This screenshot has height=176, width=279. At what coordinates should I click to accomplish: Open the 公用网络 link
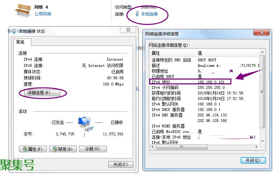pyautogui.click(x=43, y=14)
